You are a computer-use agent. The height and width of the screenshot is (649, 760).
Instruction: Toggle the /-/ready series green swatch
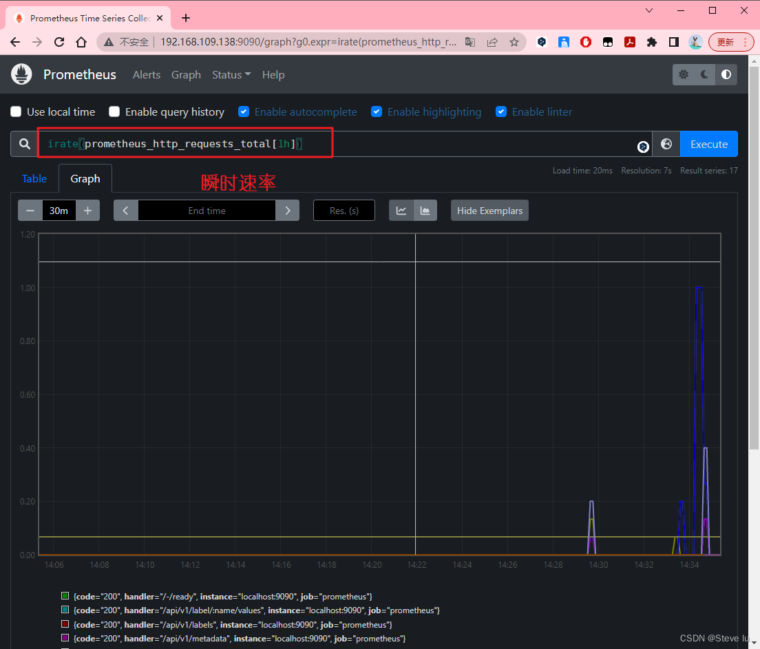pyautogui.click(x=65, y=595)
